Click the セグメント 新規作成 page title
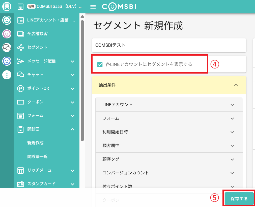 point(138,26)
